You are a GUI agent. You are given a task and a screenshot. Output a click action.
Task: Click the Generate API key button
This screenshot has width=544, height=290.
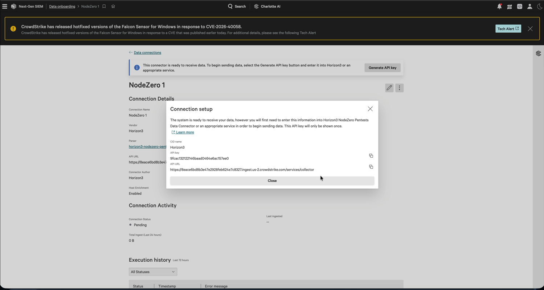tap(383, 68)
